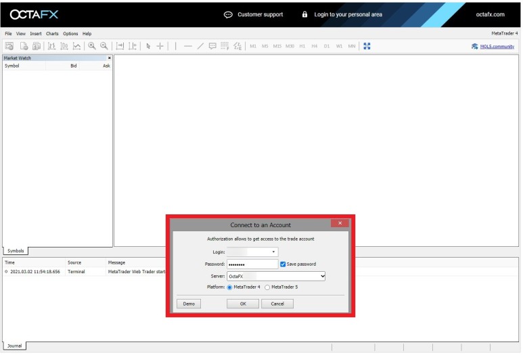This screenshot has height=355, width=523.
Task: Click the zoom out magnifier
Action: (x=104, y=46)
